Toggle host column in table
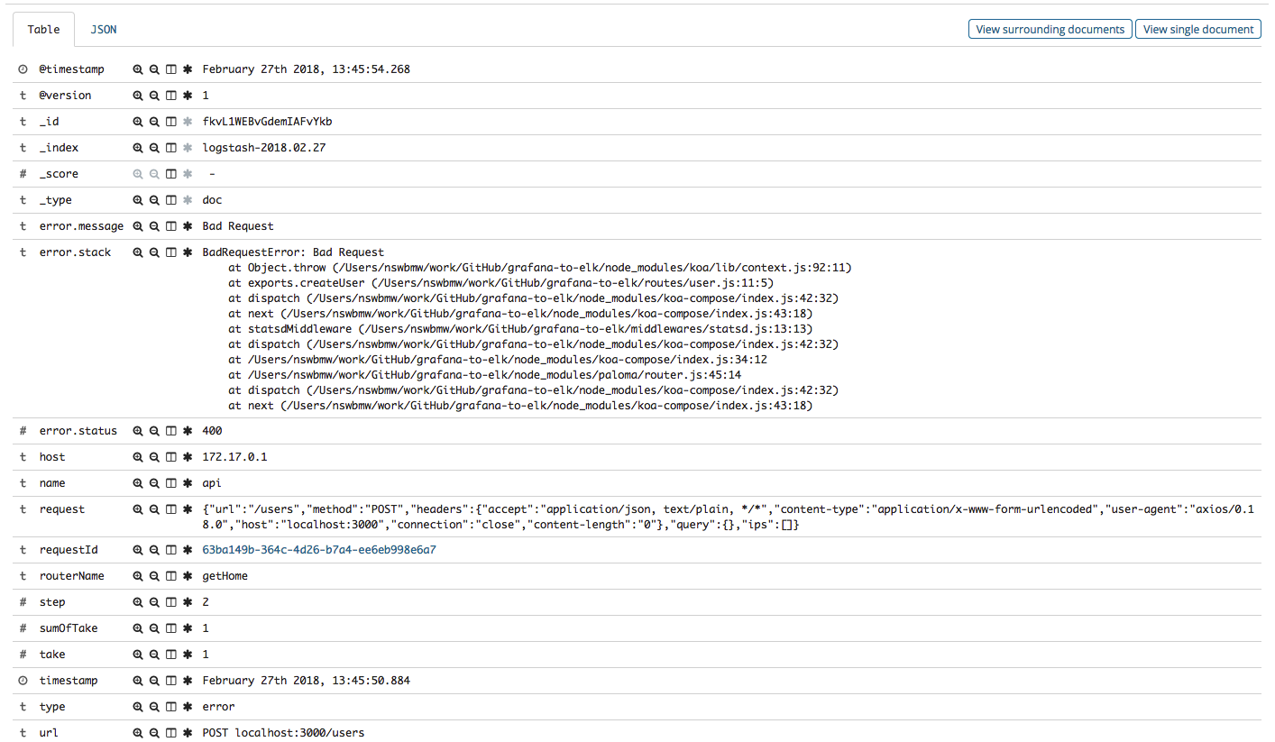The width and height of the screenshot is (1275, 742). pos(170,457)
